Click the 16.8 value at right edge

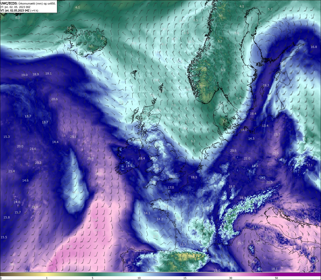click(314, 47)
